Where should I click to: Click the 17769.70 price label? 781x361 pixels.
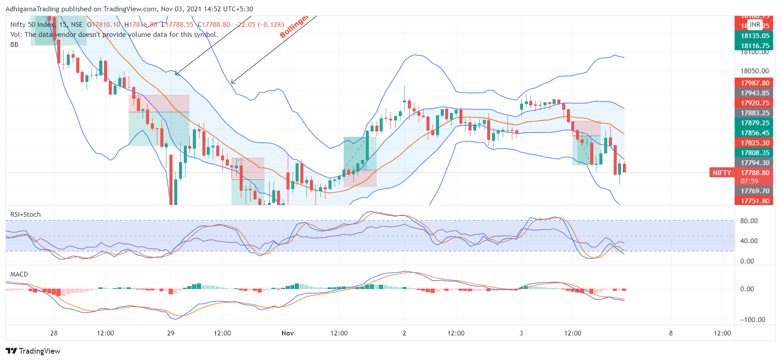[755, 191]
